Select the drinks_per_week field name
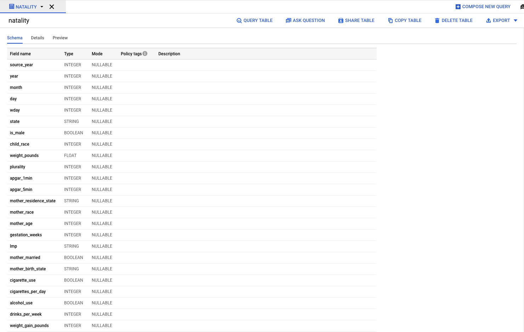 point(26,314)
